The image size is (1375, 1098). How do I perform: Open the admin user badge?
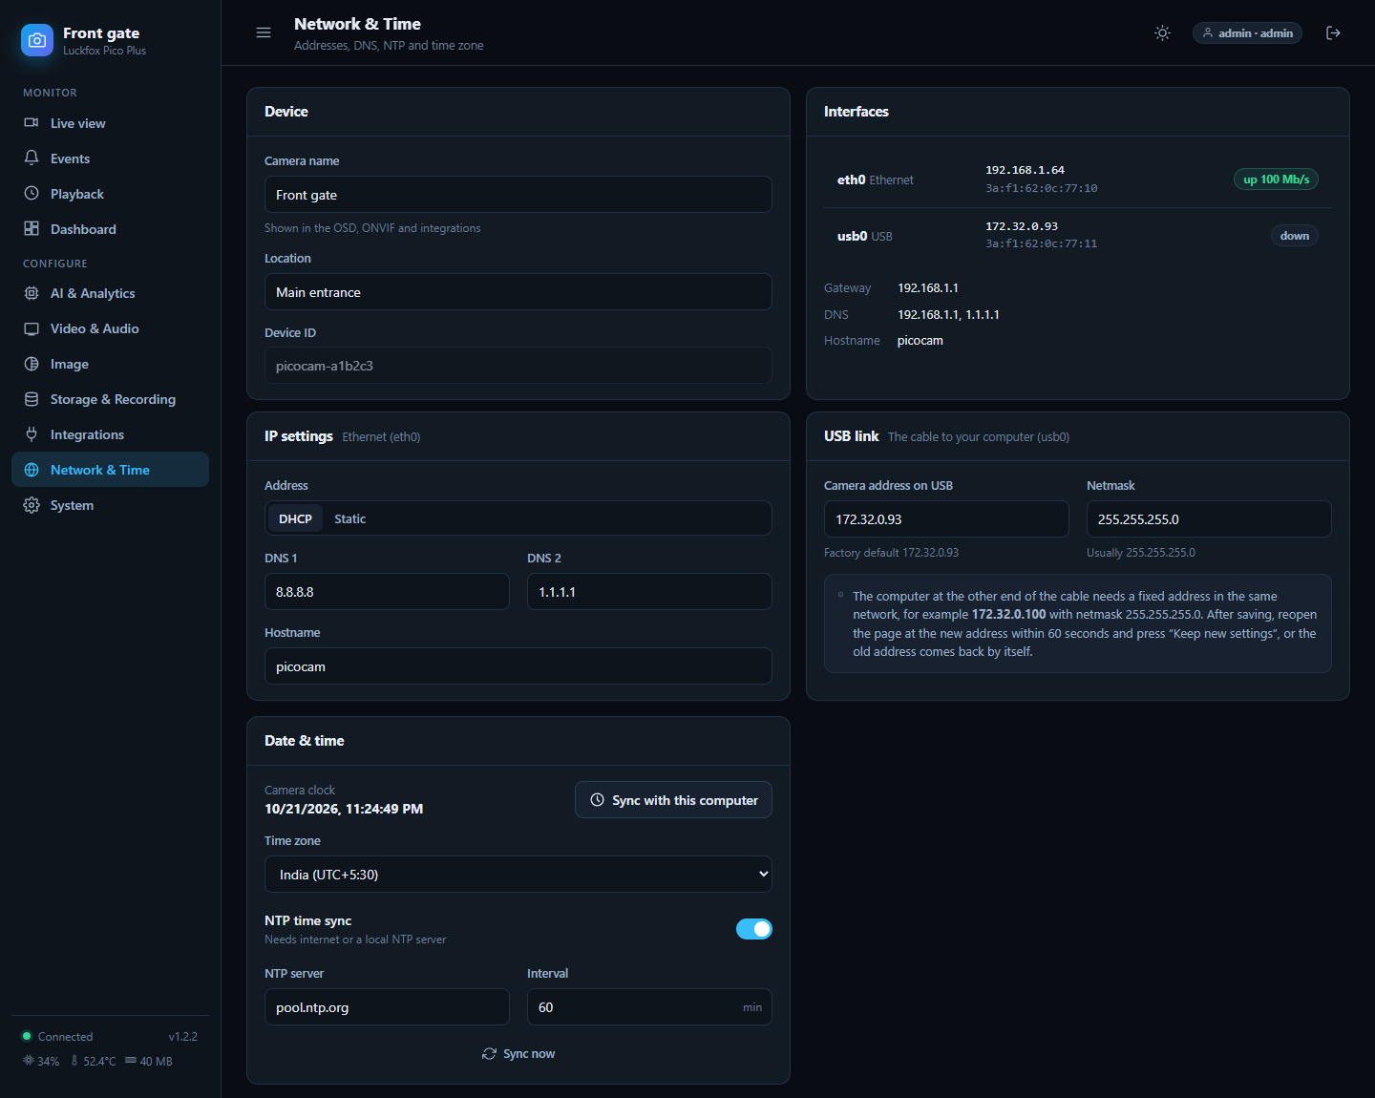click(x=1247, y=32)
